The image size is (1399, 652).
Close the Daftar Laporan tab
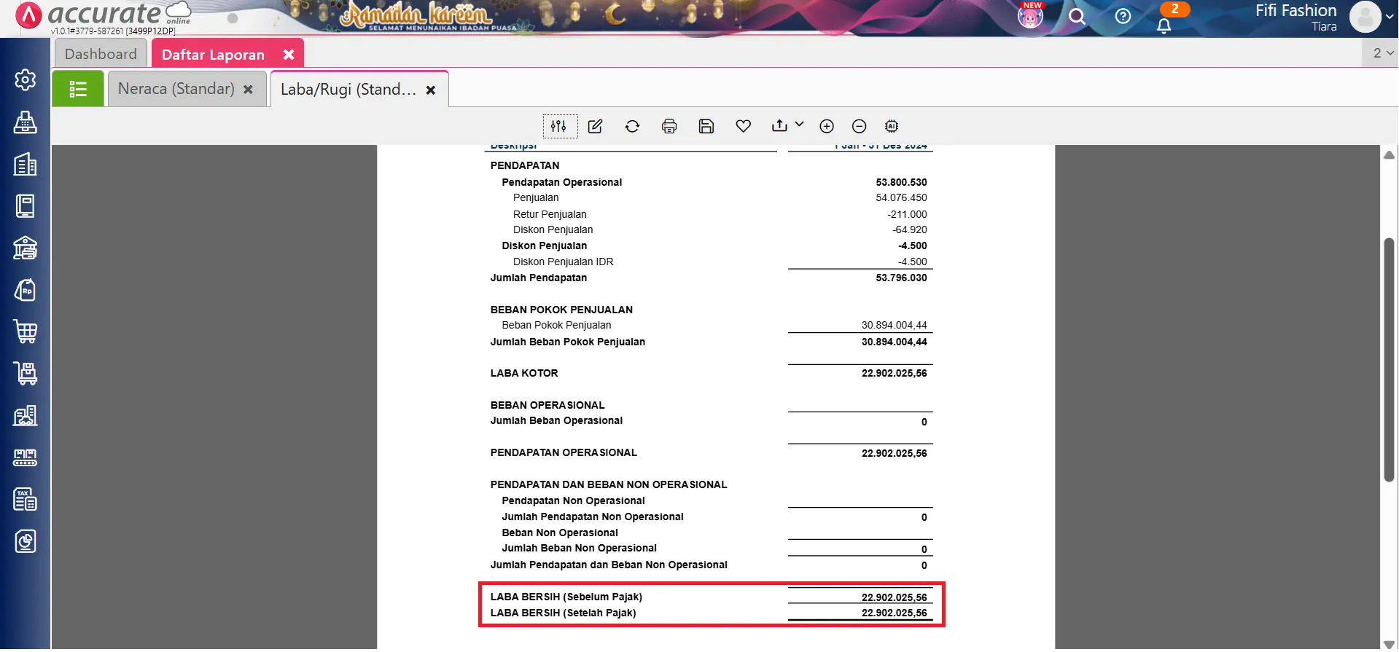289,55
